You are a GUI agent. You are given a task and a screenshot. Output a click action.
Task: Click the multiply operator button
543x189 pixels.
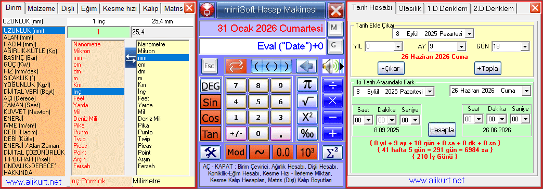(x=332, y=101)
